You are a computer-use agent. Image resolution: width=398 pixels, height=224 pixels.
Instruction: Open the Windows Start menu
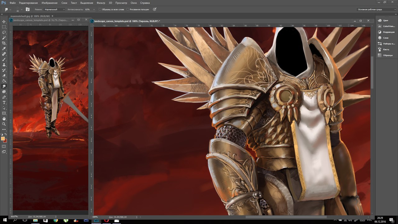click(4, 220)
